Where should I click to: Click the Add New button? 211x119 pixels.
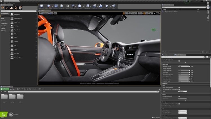5,89
